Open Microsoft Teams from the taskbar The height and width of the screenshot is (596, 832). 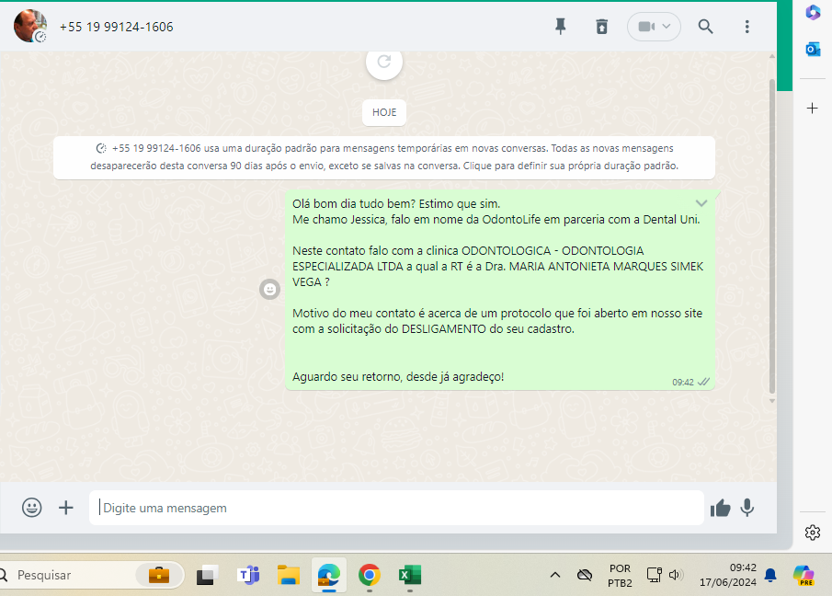point(248,575)
